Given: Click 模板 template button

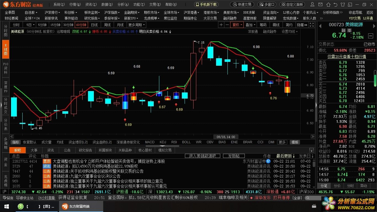Looking at the screenshot, I should point(295,142).
